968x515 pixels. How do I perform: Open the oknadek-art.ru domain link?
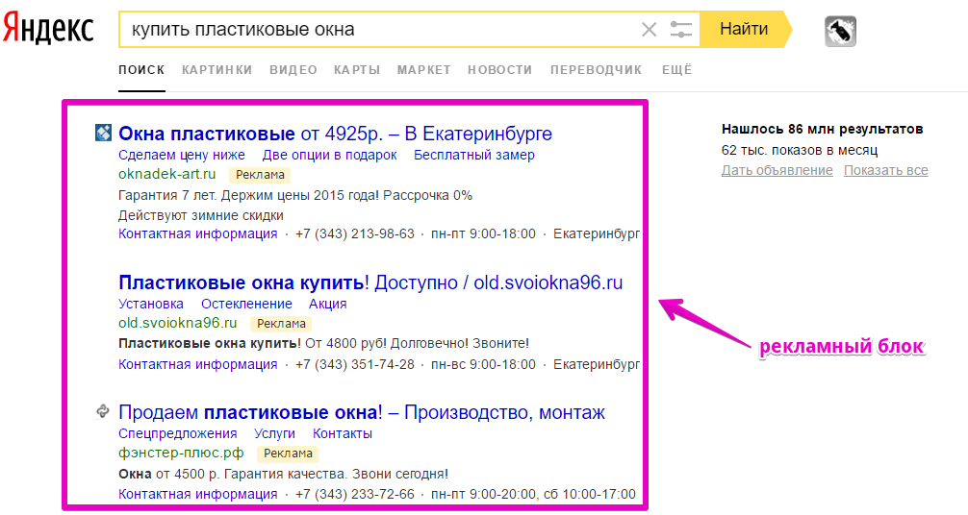tap(167, 174)
